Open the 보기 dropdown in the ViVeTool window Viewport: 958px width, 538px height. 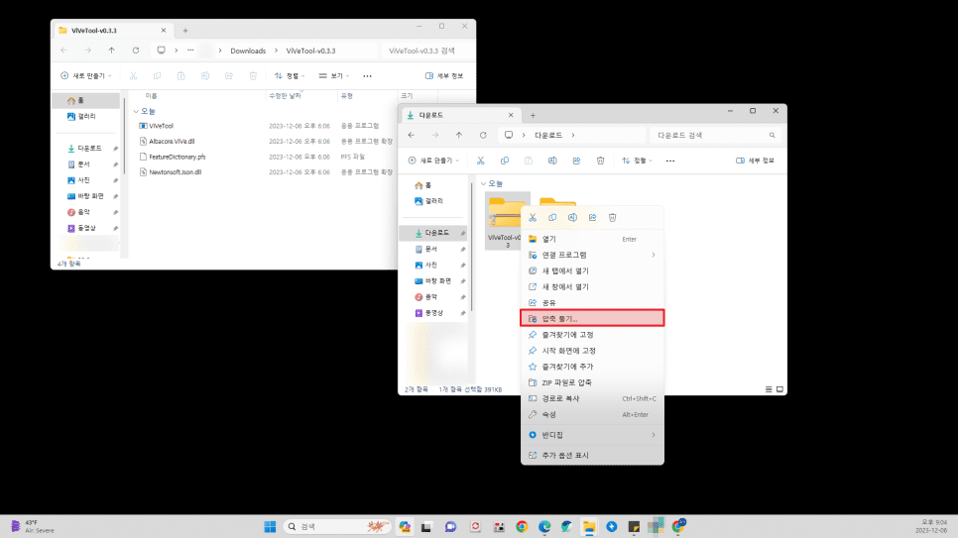pos(333,75)
